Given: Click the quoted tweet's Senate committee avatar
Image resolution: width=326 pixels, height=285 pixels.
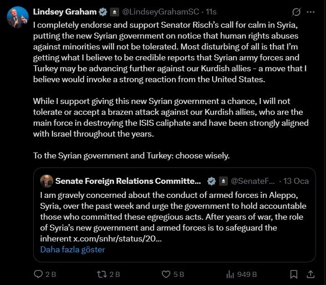Looking at the screenshot, I should point(46,181).
